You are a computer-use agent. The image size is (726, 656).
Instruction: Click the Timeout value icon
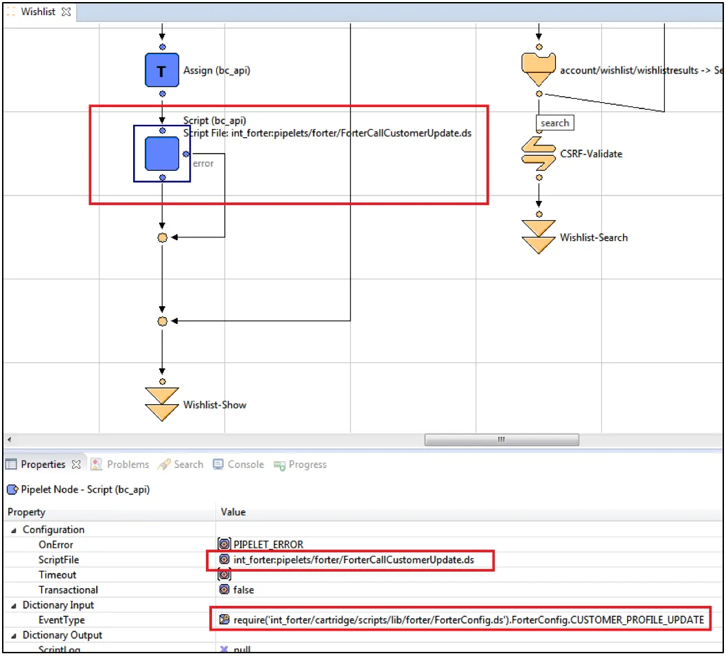224,574
